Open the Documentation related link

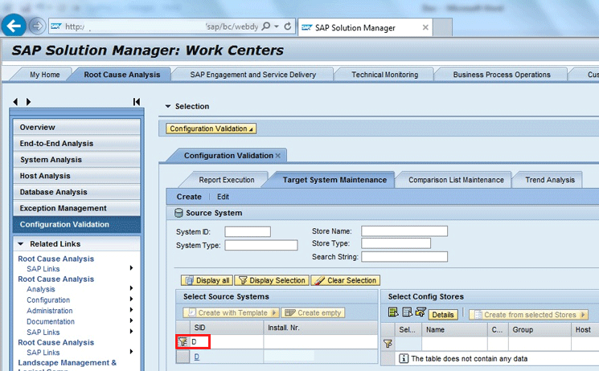[x=51, y=321]
